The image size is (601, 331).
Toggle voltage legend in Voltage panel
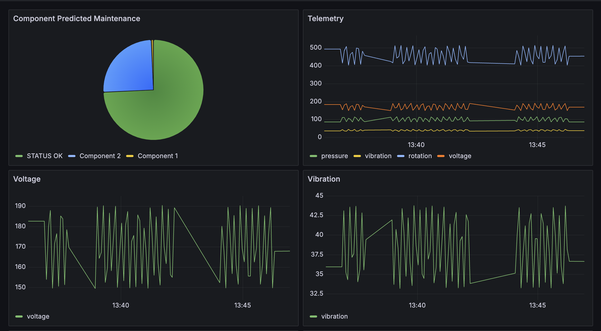[38, 316]
